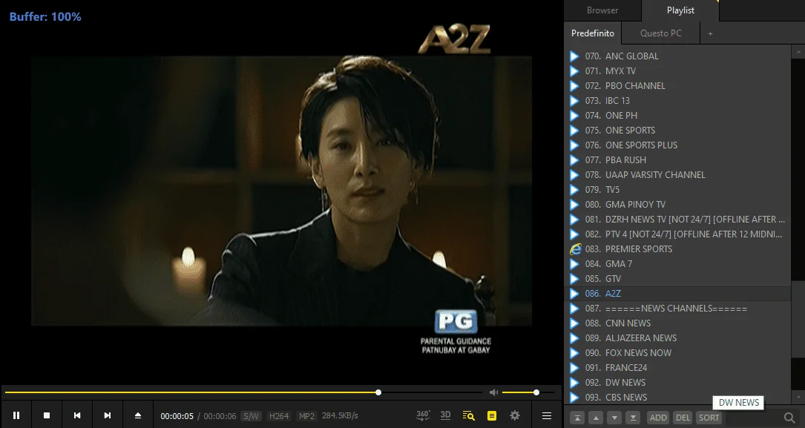Select 078. UAAP VARSITY CHANNEL entry
The height and width of the screenshot is (428, 805).
[x=677, y=175]
